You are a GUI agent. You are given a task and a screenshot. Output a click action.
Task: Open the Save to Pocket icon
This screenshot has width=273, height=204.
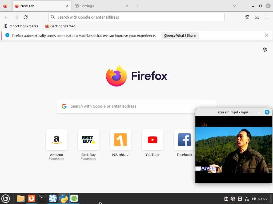click(247, 17)
